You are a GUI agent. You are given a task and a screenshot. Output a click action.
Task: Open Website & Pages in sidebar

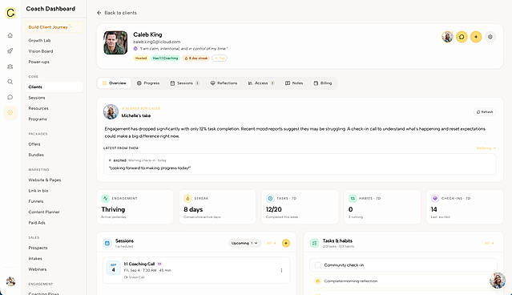pyautogui.click(x=45, y=180)
